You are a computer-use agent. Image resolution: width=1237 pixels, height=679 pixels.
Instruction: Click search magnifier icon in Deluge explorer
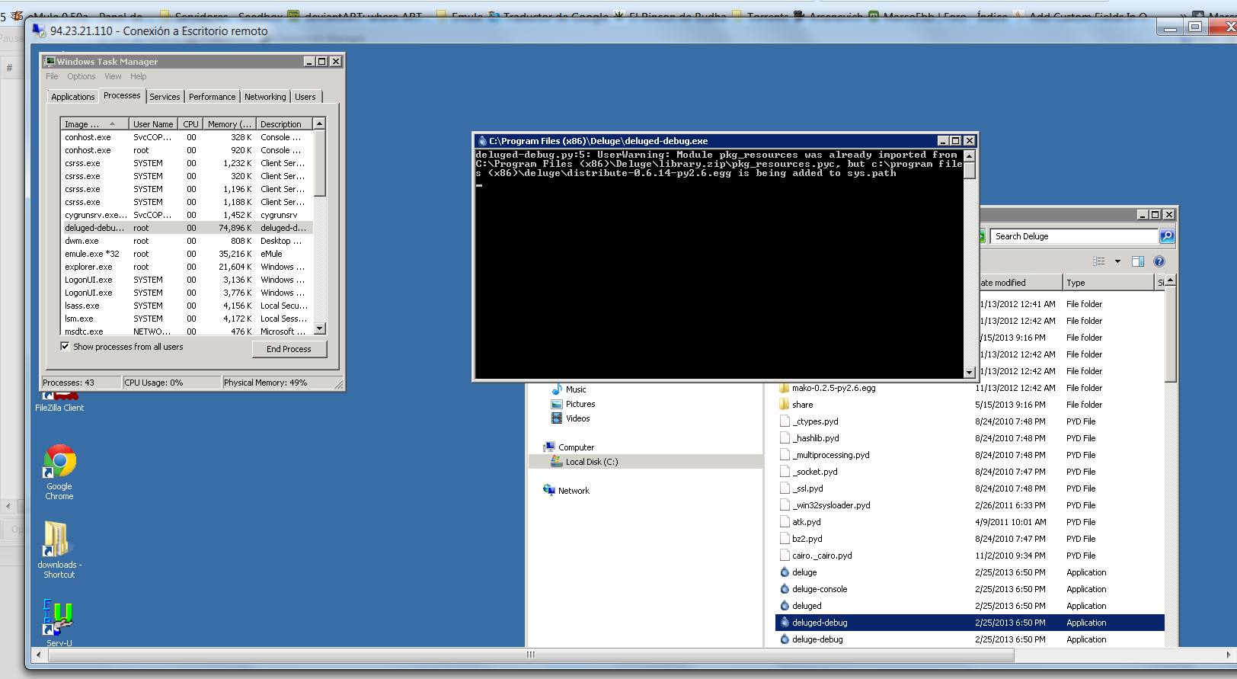1167,236
